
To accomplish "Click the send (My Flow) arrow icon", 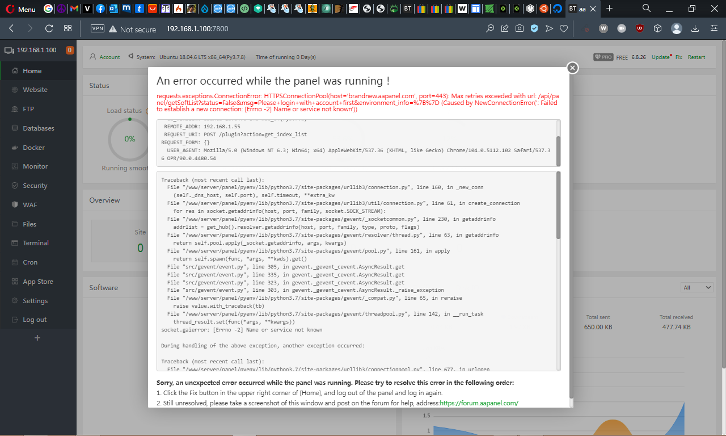I will [549, 28].
